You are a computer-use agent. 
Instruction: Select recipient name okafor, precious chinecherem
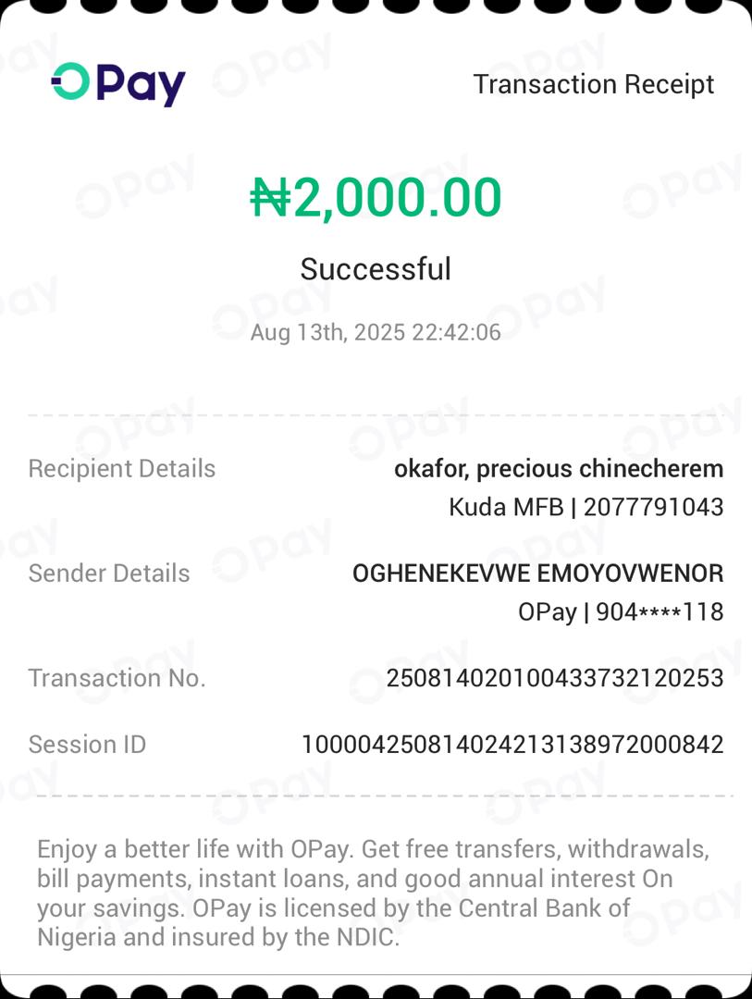[x=559, y=469]
